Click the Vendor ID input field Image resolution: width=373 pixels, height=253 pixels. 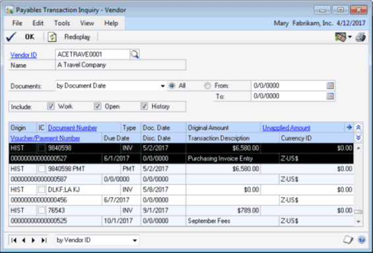tap(93, 54)
